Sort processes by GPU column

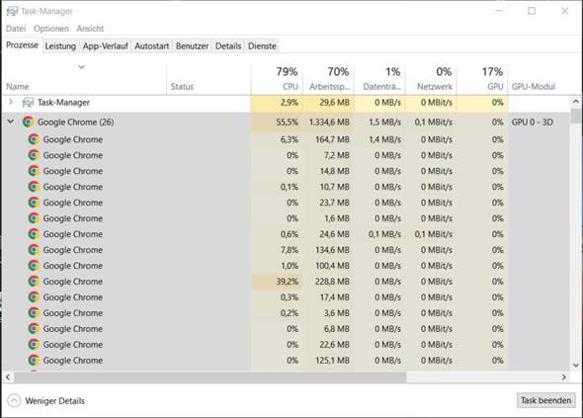[482, 78]
